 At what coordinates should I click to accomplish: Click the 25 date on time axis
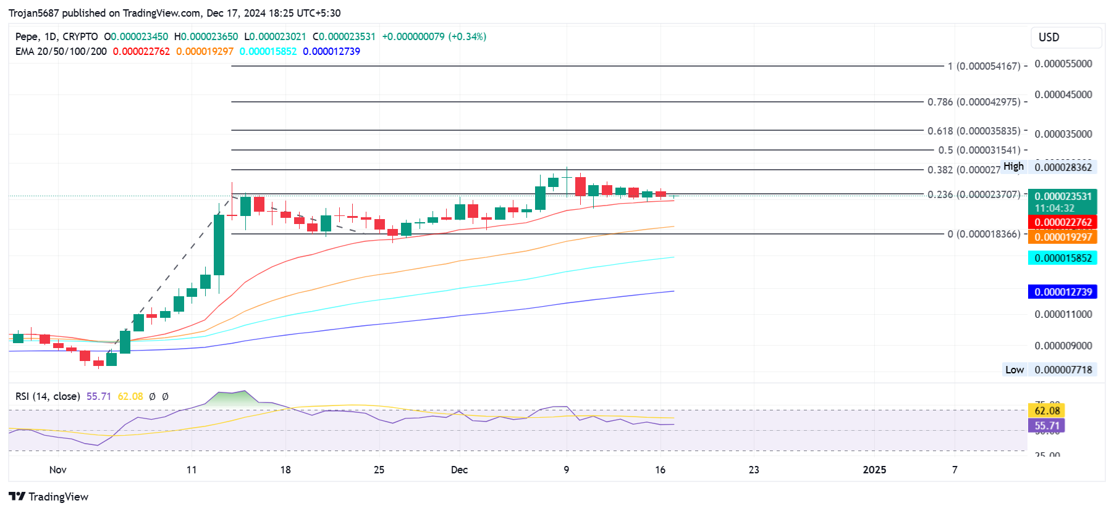pyautogui.click(x=379, y=470)
